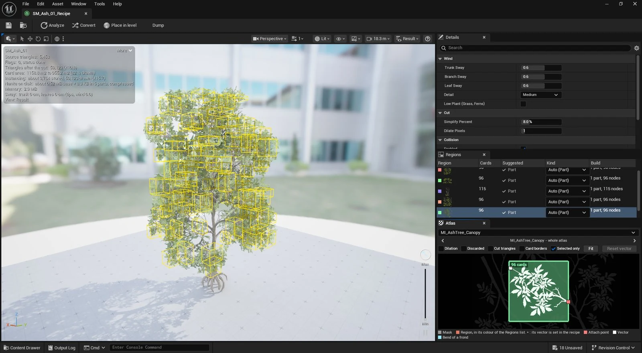642x353 pixels.
Task: Enable the Card borders checkbox
Action: click(522, 249)
